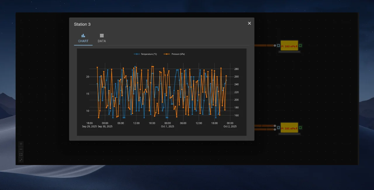Image resolution: width=374 pixels, height=190 pixels.
Task: Click the 180 pressure axis tick
Action: 236,108
